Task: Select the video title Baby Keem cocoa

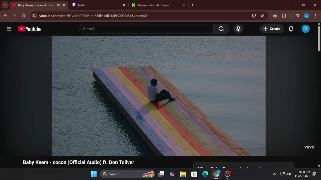Action: pos(78,162)
